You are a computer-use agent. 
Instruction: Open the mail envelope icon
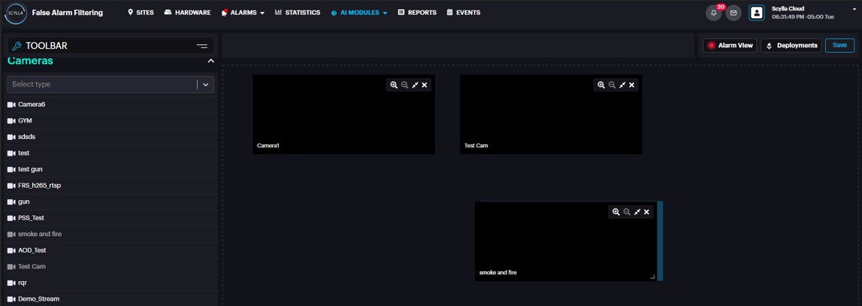click(x=733, y=13)
